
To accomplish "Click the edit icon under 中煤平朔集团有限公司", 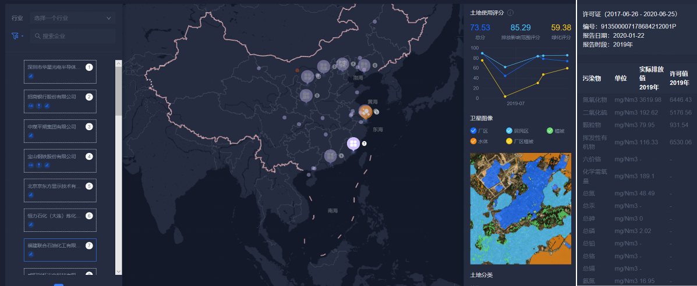I will 31,136.
